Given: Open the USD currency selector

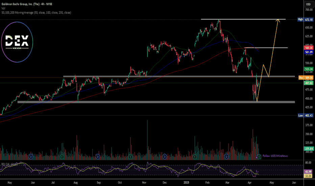Looking at the screenshot, I should click(x=308, y=4).
